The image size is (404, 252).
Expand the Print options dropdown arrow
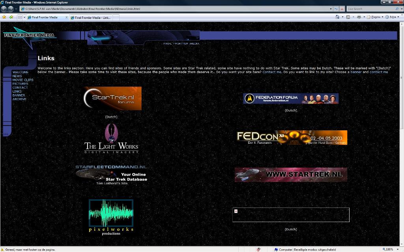pyautogui.click(x=364, y=17)
